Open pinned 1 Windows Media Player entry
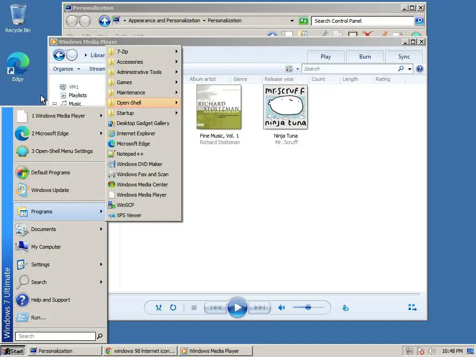The width and height of the screenshot is (476, 357). click(x=59, y=116)
